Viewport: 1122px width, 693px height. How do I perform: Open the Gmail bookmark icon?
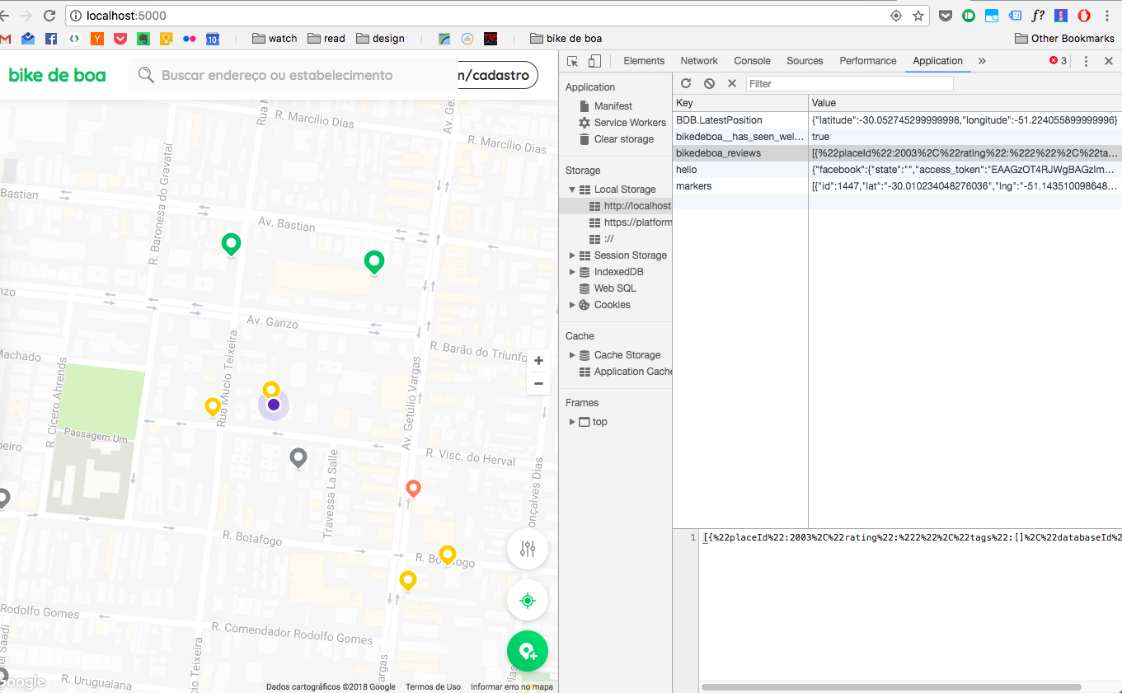point(6,39)
